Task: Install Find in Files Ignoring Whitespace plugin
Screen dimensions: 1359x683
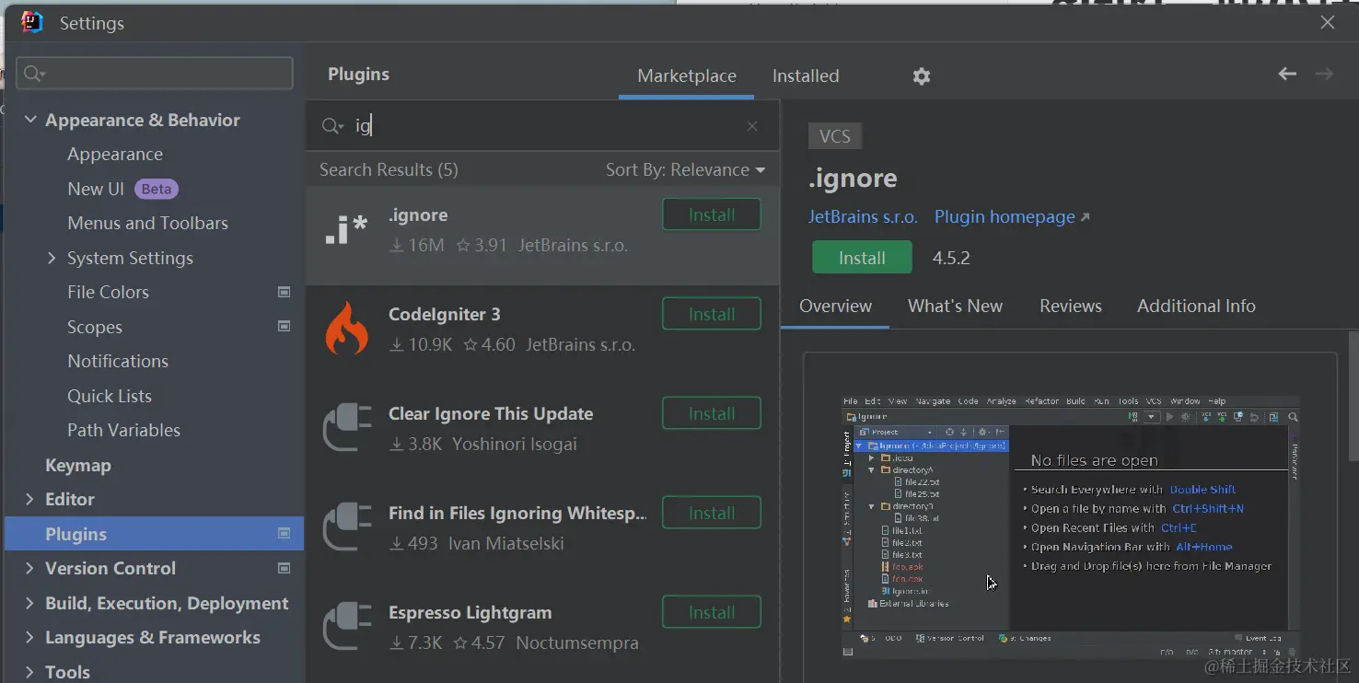Action: 712,513
